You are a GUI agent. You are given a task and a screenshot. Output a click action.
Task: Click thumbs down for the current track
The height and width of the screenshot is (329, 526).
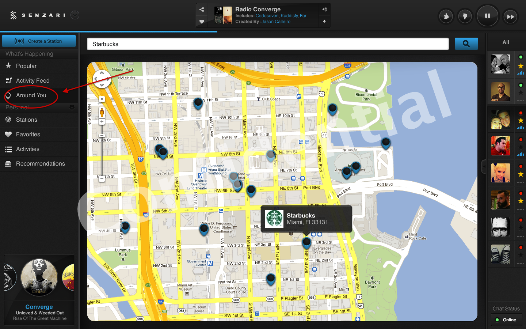point(465,16)
